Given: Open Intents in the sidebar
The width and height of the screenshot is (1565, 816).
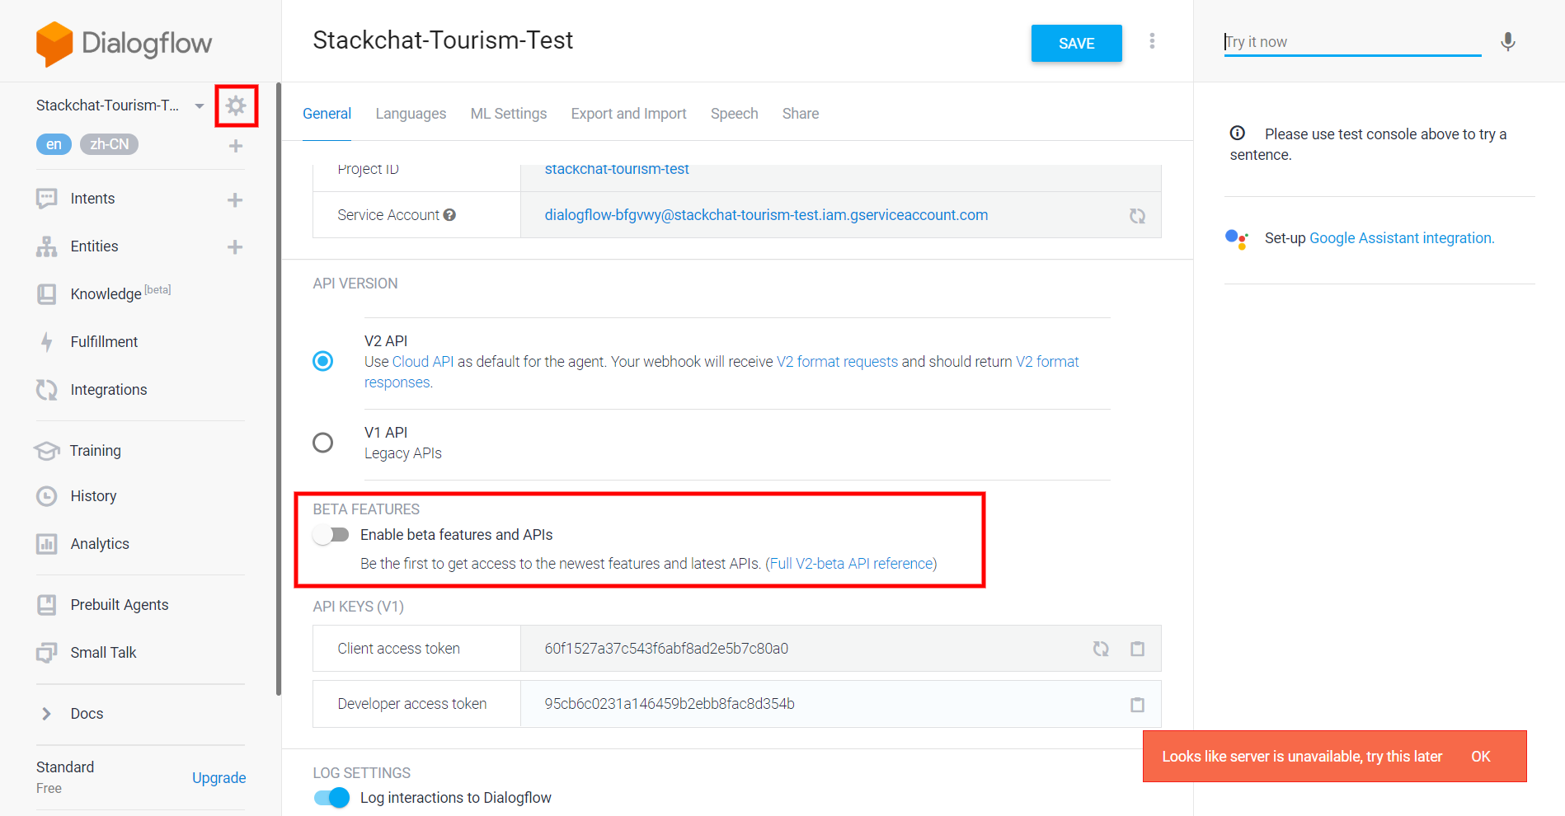Looking at the screenshot, I should [x=92, y=199].
